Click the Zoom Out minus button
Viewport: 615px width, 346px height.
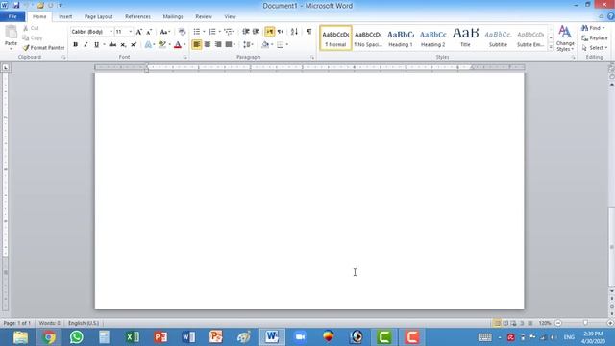click(x=558, y=323)
